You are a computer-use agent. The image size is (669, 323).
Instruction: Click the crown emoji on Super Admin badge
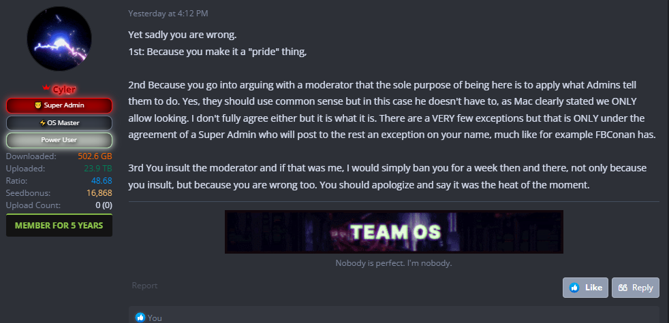pyautogui.click(x=37, y=105)
